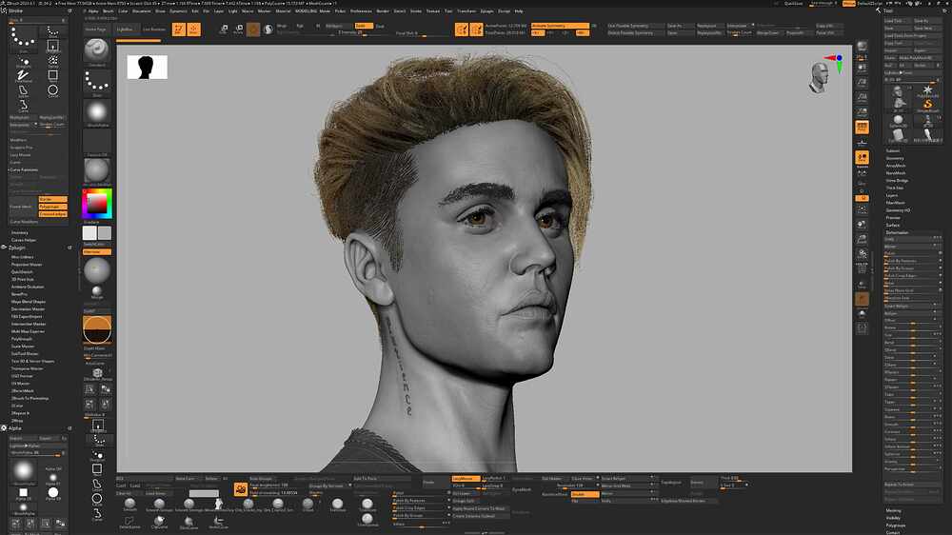
Task: Expand the Zplugin palette header
Action: [x=17, y=248]
